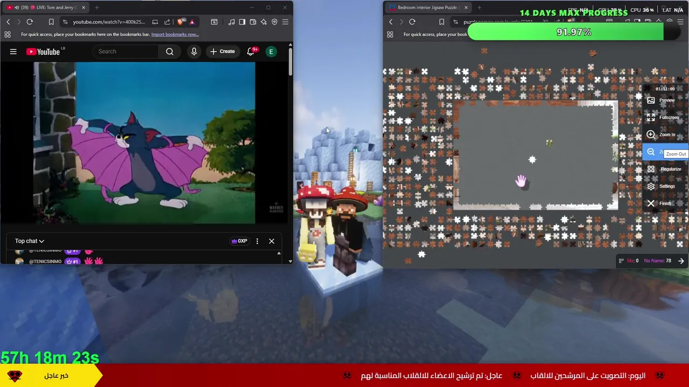Click the Tom and Jerry video player
The width and height of the screenshot is (689, 387).
tap(144, 142)
